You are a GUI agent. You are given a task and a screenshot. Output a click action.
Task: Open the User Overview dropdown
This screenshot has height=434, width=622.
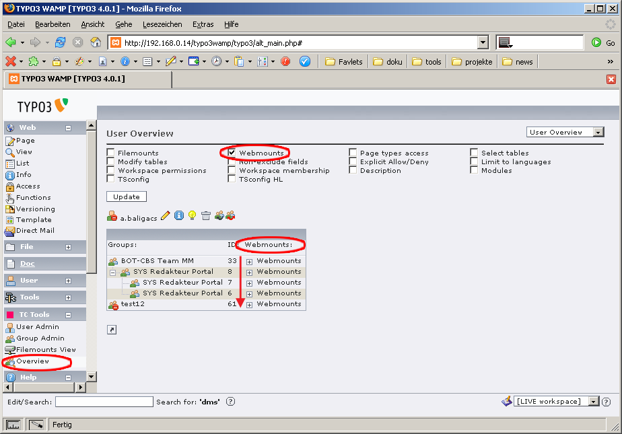565,132
